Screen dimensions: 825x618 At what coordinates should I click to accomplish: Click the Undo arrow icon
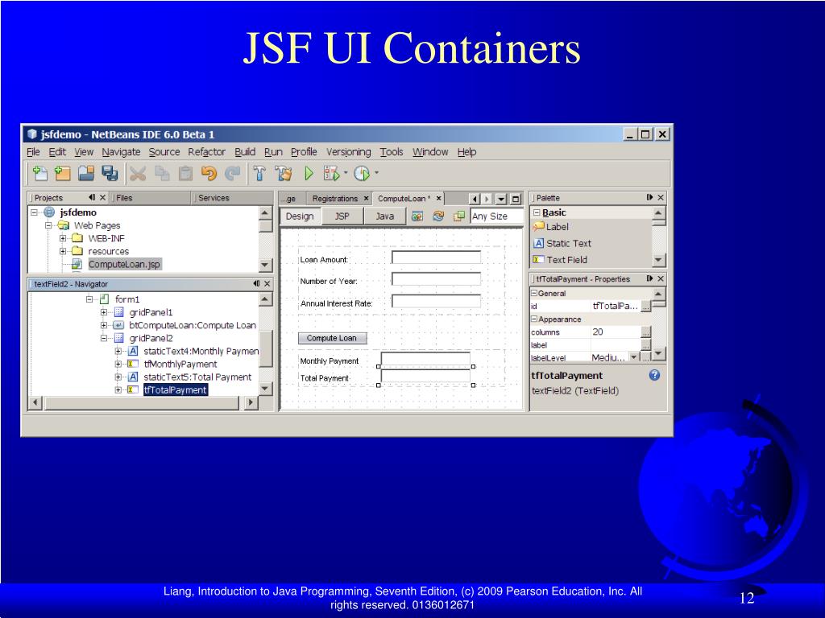click(209, 173)
